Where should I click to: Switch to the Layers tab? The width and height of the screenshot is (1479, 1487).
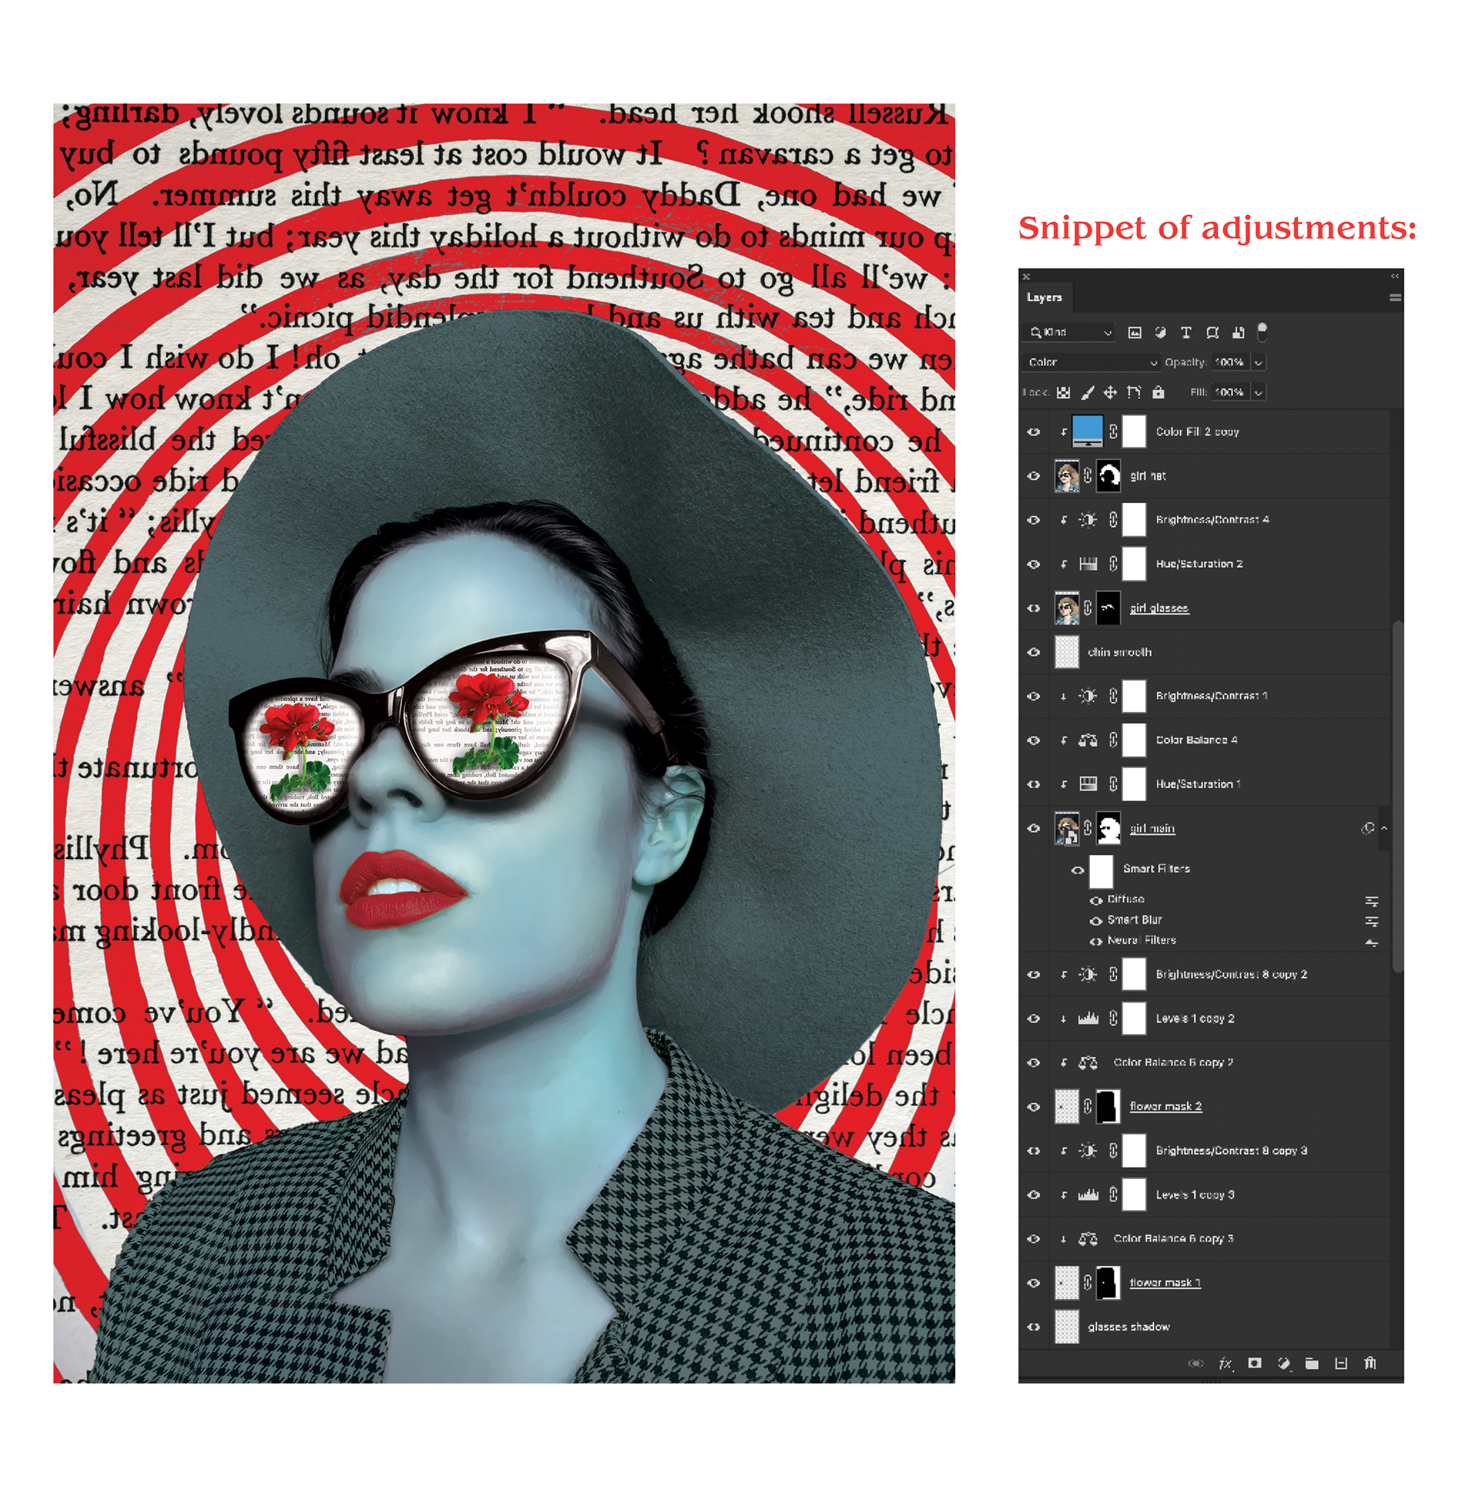click(1044, 297)
